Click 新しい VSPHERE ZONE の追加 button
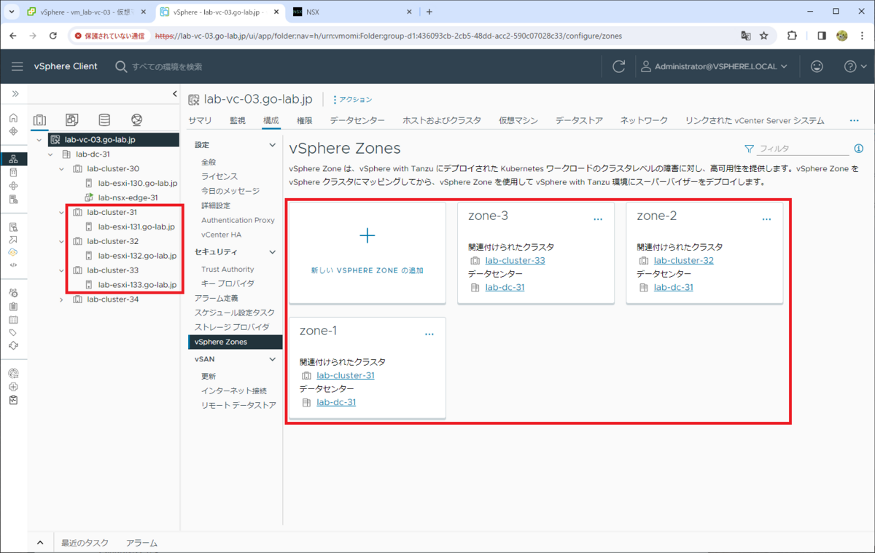875x553 pixels. [367, 270]
